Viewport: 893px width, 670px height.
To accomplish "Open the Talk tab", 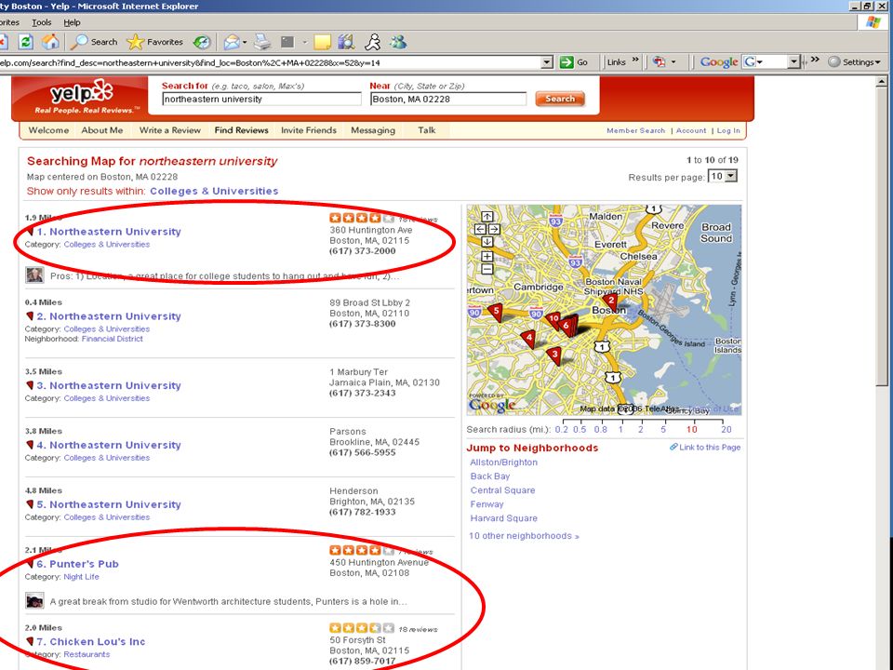I will click(x=427, y=130).
